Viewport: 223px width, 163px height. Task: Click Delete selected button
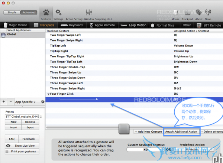click(212, 132)
